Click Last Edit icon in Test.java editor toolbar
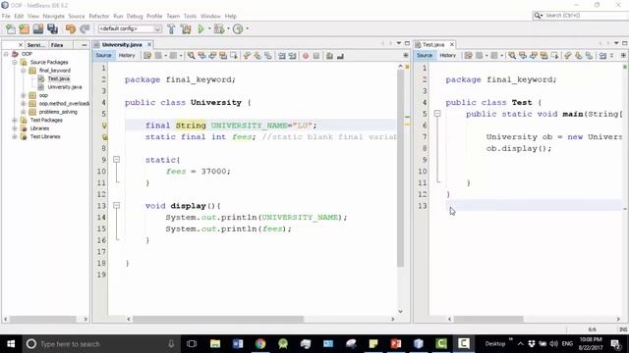The width and height of the screenshot is (629, 353). (x=469, y=56)
